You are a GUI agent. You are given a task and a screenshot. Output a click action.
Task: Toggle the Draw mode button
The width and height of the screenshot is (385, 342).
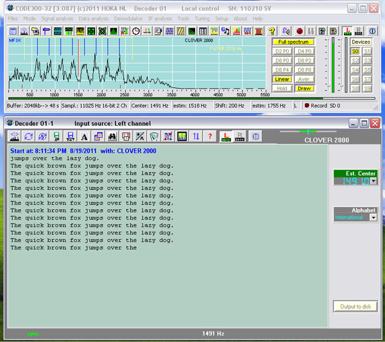tap(304, 88)
